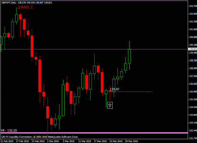Click the 11 Mar 2010 date label

(x=85, y=141)
